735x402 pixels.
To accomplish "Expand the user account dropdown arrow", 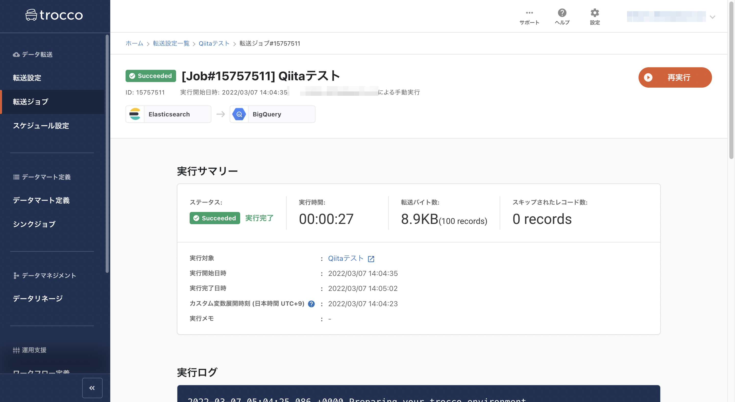I will coord(713,17).
